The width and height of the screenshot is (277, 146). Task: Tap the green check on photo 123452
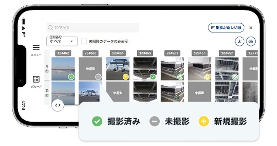pos(71,77)
